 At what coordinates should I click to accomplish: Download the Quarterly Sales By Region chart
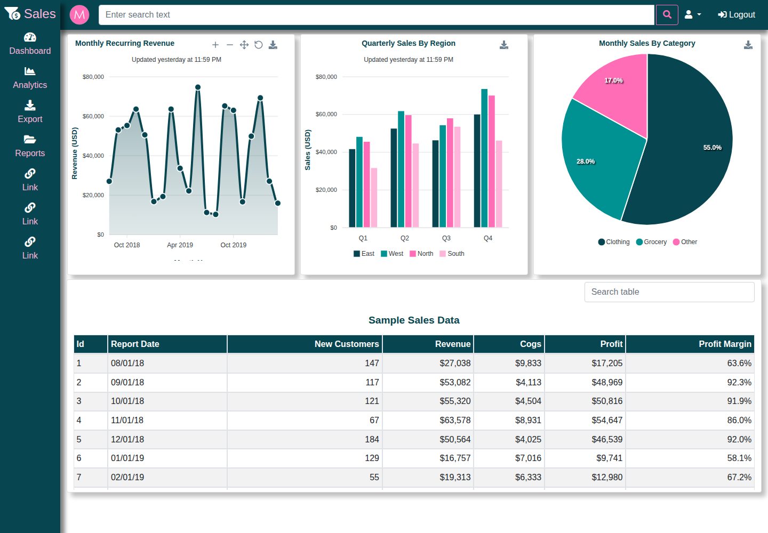tap(504, 45)
